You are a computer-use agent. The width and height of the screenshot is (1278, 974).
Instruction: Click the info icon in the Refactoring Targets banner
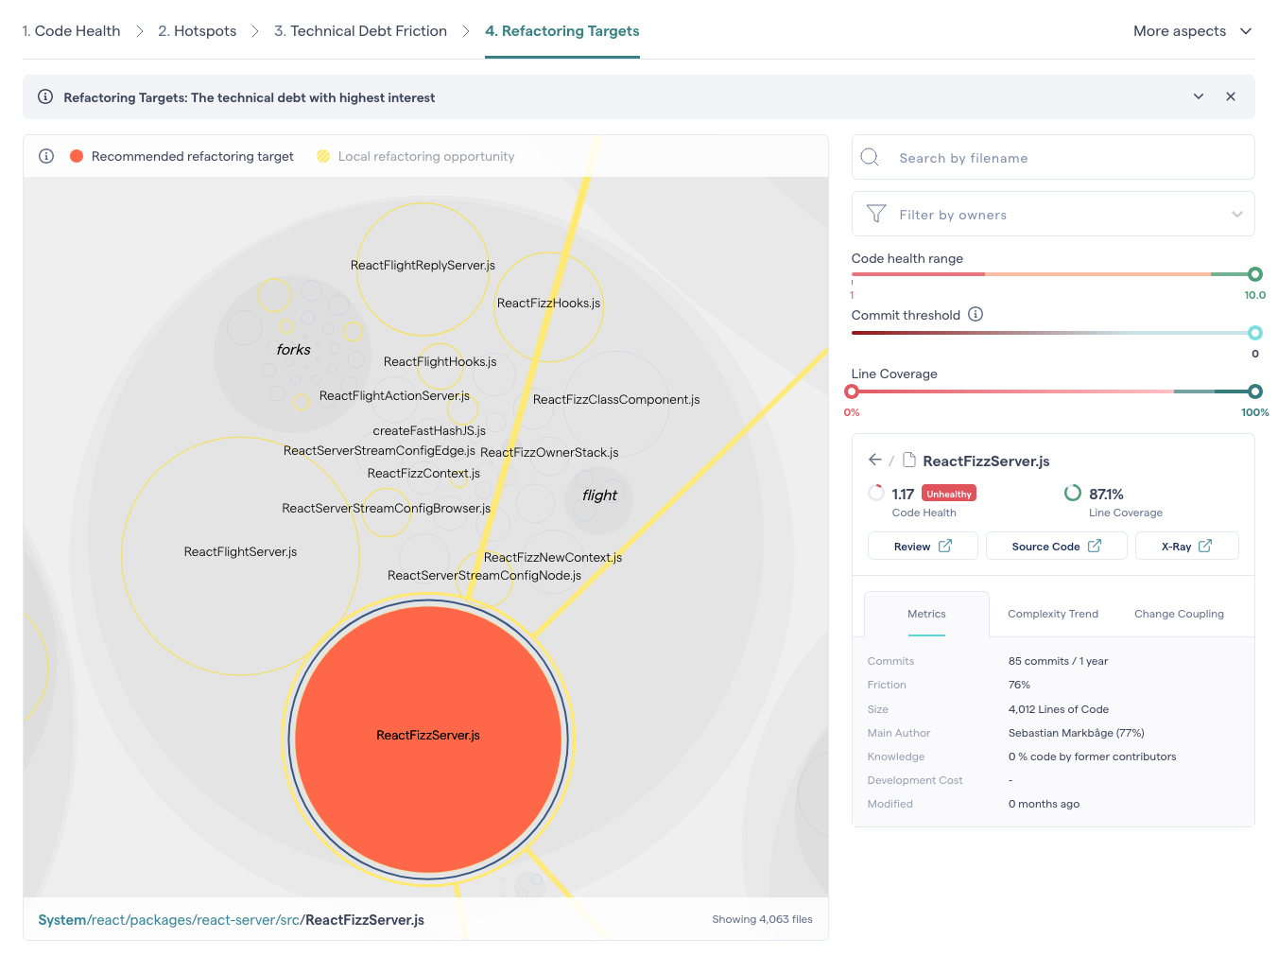[x=44, y=96]
